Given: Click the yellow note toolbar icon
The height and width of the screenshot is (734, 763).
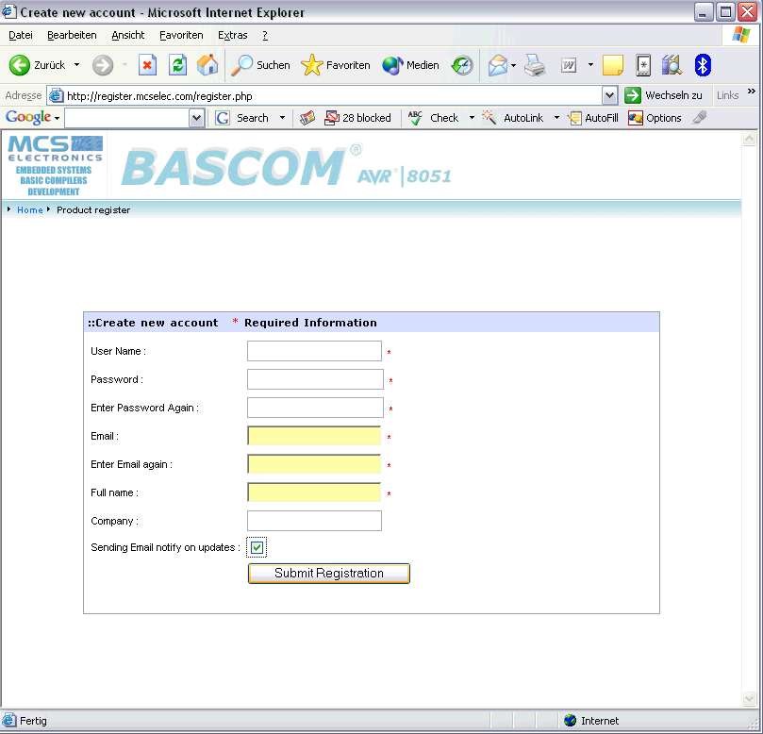Looking at the screenshot, I should [x=613, y=65].
